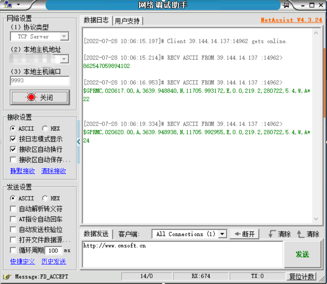Toggle the 循环周期 checkbox
The width and height of the screenshot is (327, 284).
(13, 250)
